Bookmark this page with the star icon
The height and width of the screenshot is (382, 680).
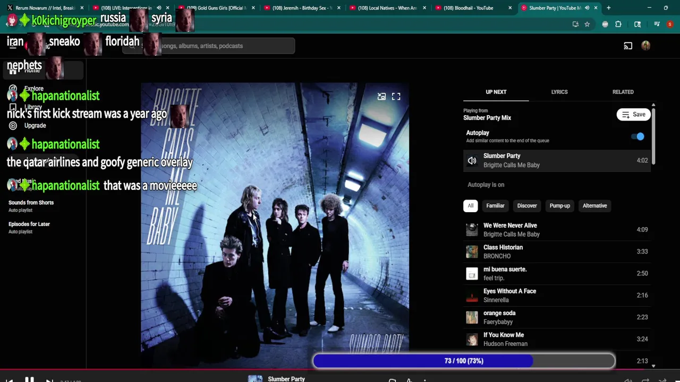click(x=587, y=24)
